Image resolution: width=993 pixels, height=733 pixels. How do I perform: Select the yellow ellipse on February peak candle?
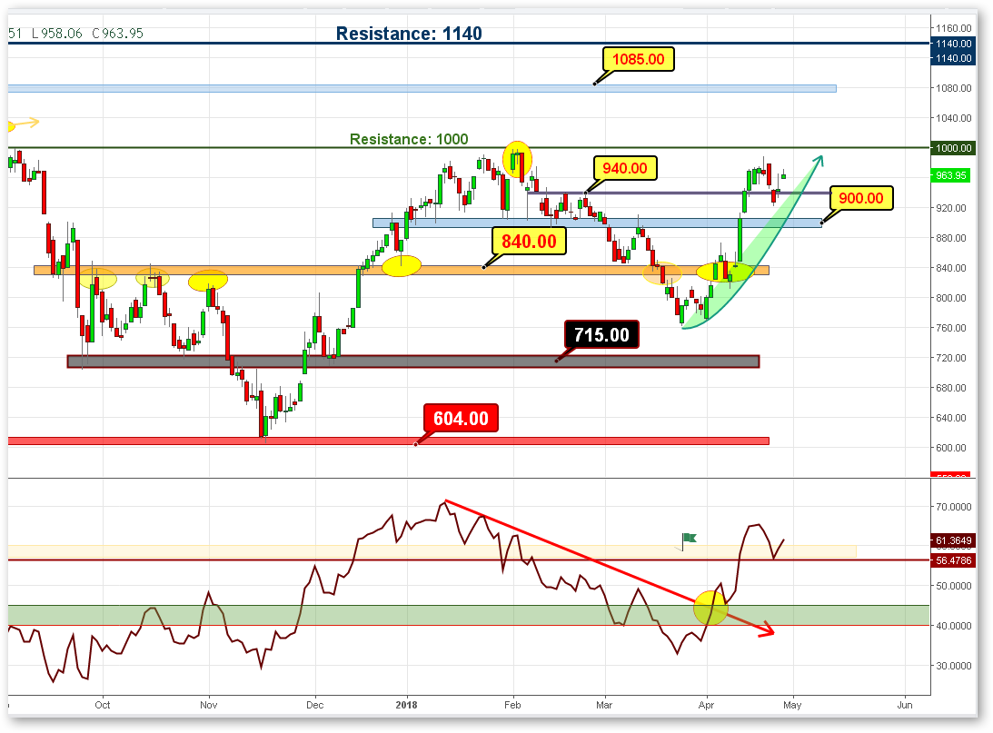518,159
